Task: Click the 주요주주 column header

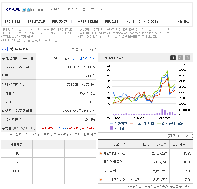Action: point(119,145)
